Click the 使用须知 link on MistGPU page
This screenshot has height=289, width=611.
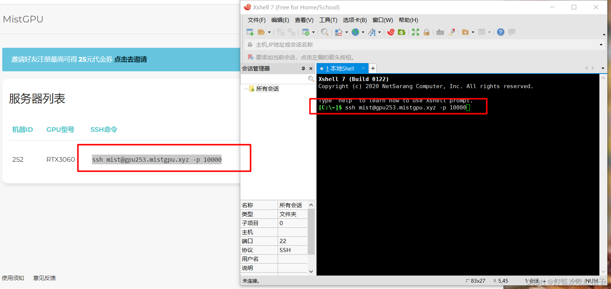pyautogui.click(x=13, y=278)
